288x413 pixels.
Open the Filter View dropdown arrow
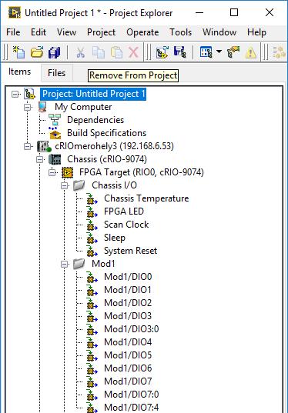pos(219,52)
